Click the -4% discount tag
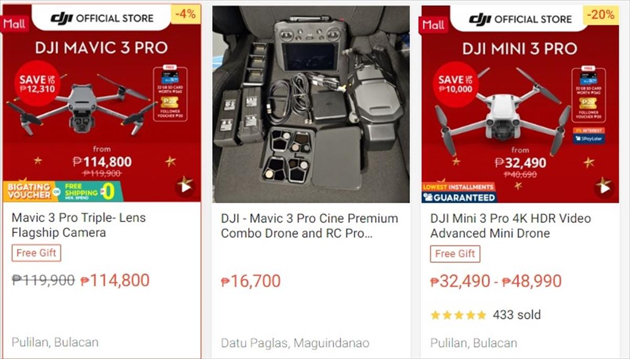630x359 pixels. (x=186, y=14)
